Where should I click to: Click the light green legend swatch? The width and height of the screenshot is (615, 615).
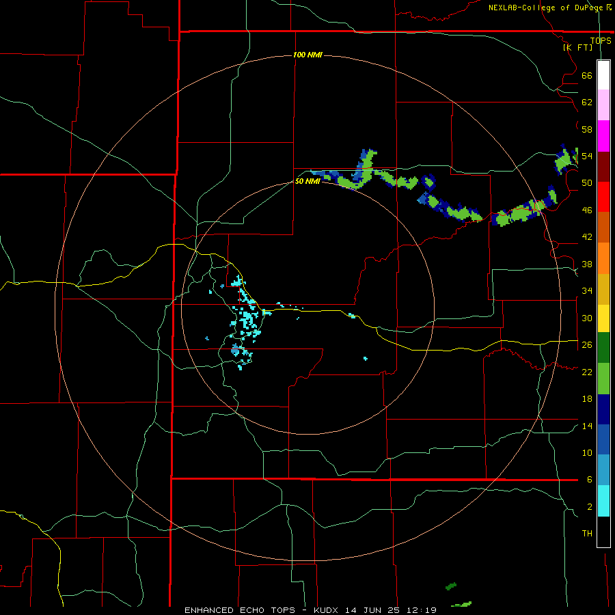(603, 379)
